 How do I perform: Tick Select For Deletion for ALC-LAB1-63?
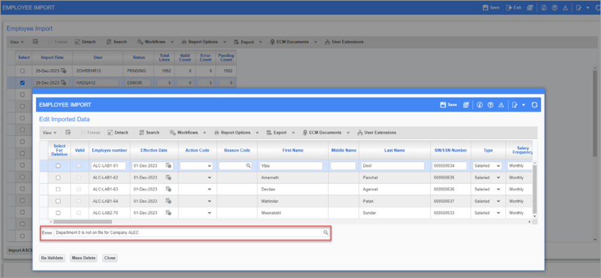58,189
